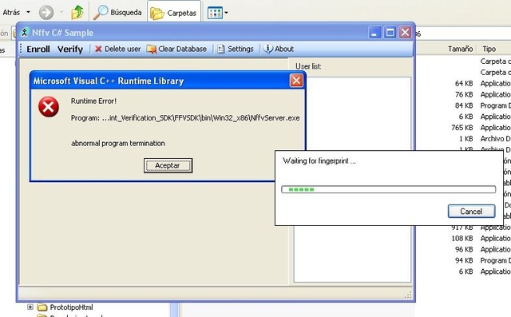
Task: Click the 76 KB size cell
Action: coord(464,94)
